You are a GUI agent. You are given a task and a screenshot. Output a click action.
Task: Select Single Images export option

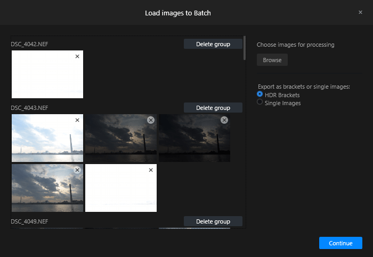click(x=260, y=102)
